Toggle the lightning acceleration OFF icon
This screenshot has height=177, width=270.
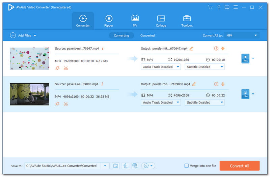pyautogui.click(x=126, y=166)
